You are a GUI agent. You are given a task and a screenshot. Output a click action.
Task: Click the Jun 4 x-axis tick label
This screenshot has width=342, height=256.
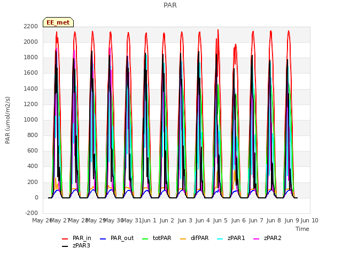[203, 220]
